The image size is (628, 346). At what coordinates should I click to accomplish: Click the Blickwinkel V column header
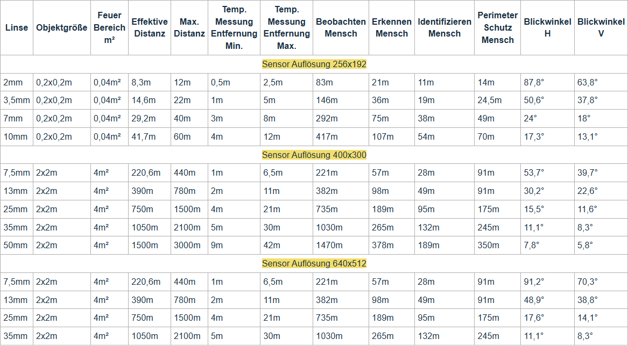click(x=601, y=27)
